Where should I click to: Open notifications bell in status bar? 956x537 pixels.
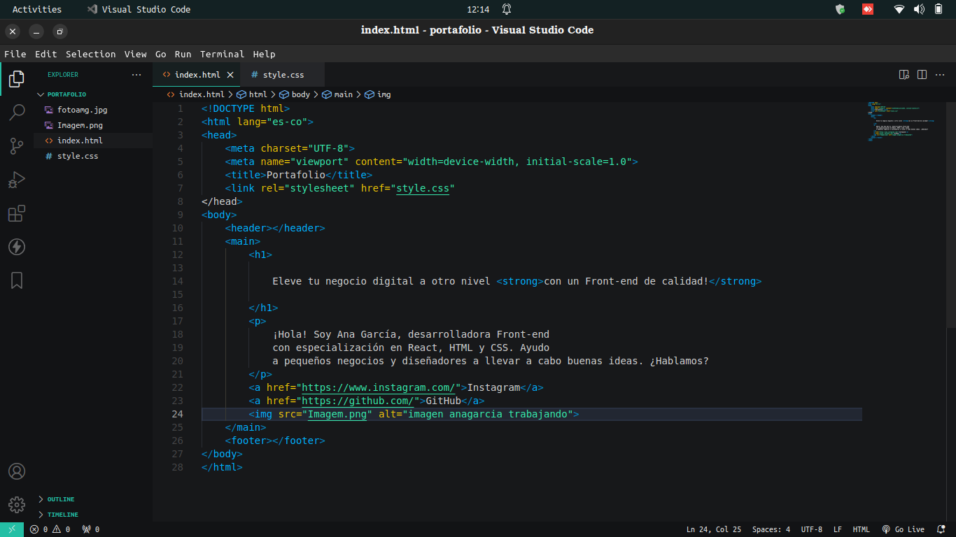coord(941,529)
